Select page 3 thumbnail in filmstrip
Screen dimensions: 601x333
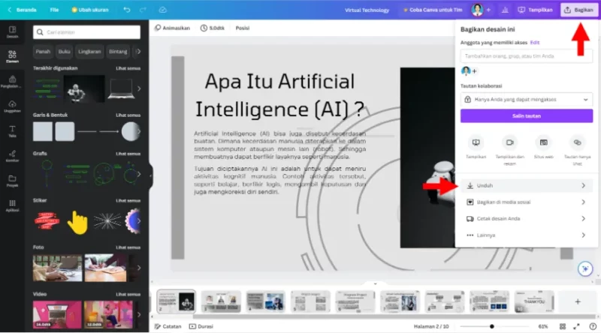(221, 301)
